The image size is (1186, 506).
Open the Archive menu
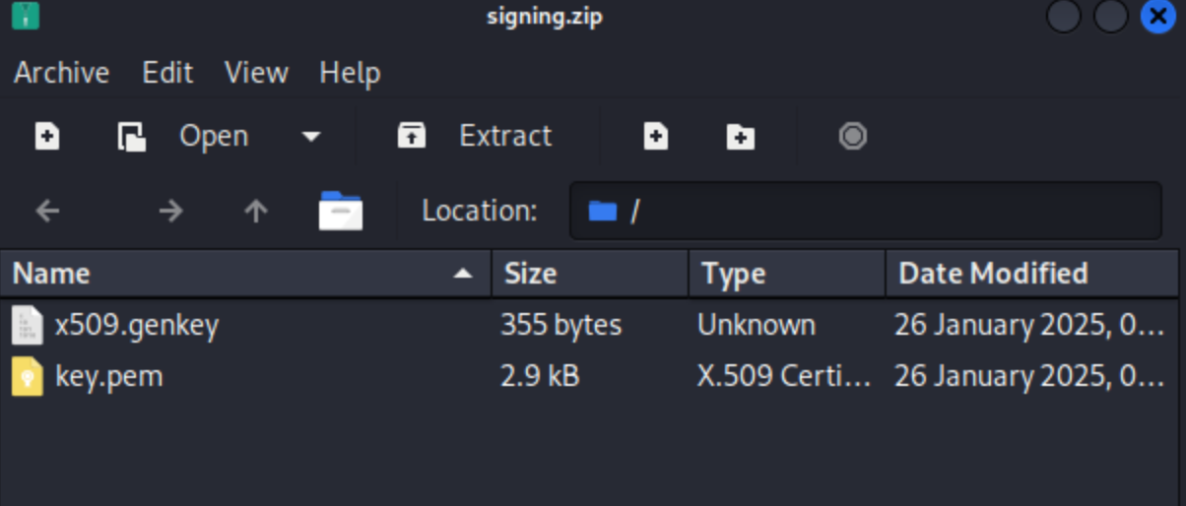[61, 73]
